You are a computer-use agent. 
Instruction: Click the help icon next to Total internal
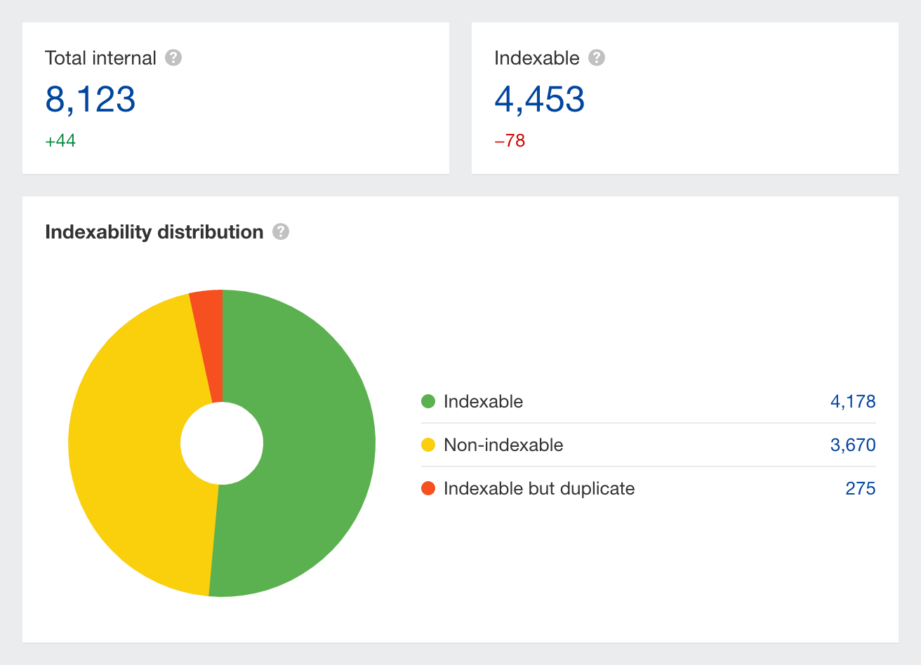tap(173, 58)
